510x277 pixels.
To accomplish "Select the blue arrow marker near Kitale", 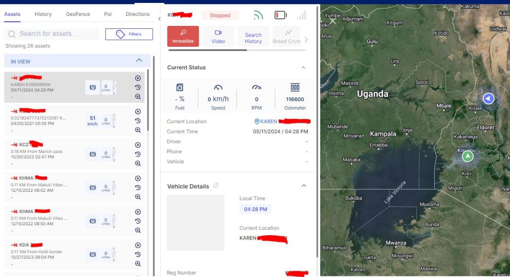I will tap(488, 99).
